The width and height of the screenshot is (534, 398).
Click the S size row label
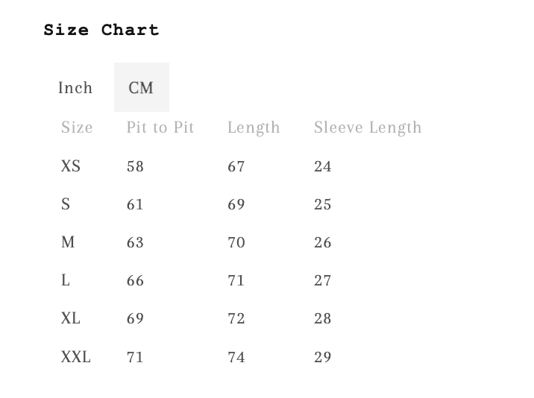66,204
